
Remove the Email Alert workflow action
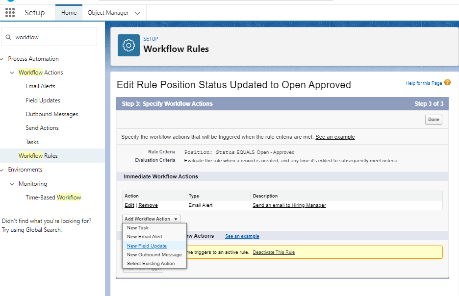148,205
